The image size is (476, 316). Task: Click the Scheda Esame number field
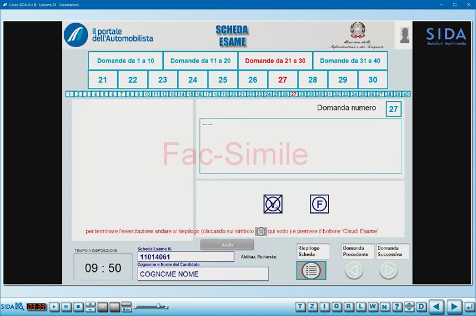186,256
